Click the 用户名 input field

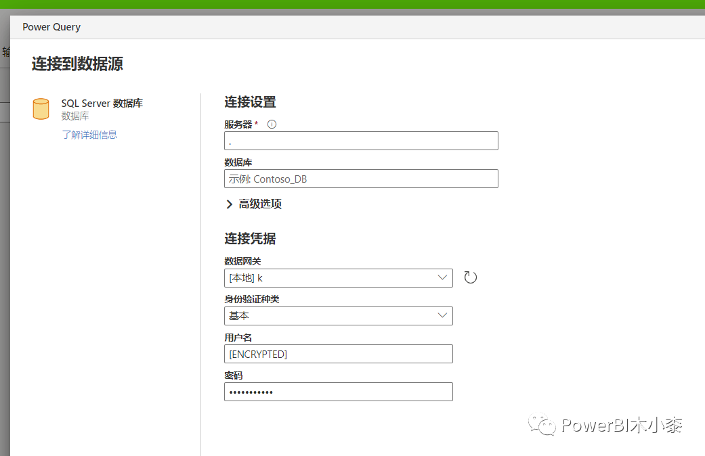click(x=338, y=354)
